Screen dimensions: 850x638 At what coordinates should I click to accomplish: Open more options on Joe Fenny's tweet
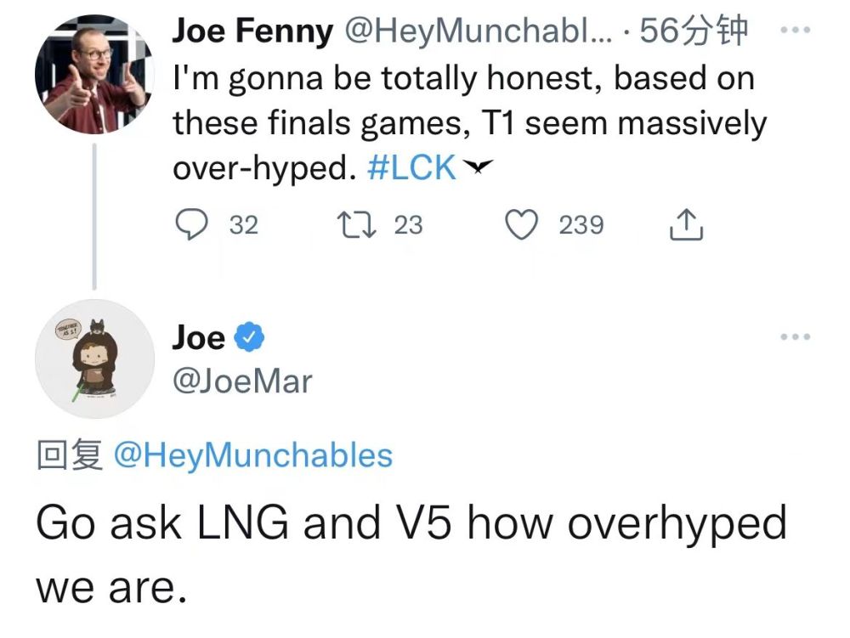pos(796,29)
